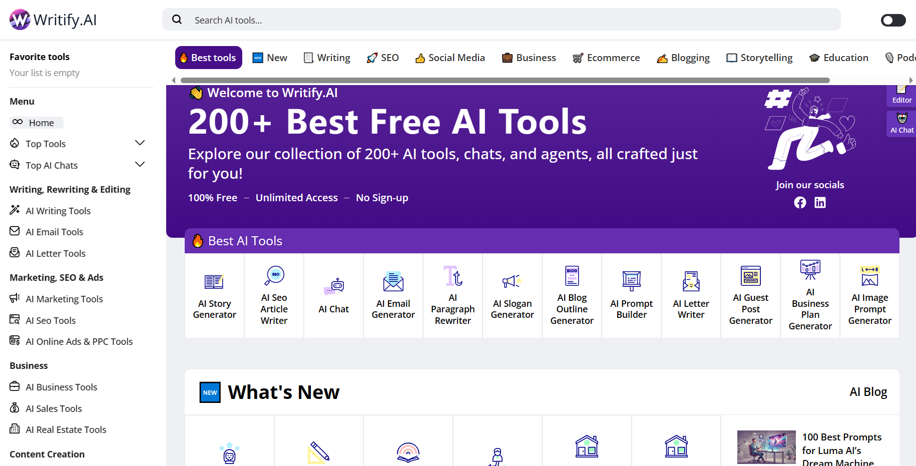Select the AI Seo Article Writer
The image size is (916, 466).
(x=274, y=295)
